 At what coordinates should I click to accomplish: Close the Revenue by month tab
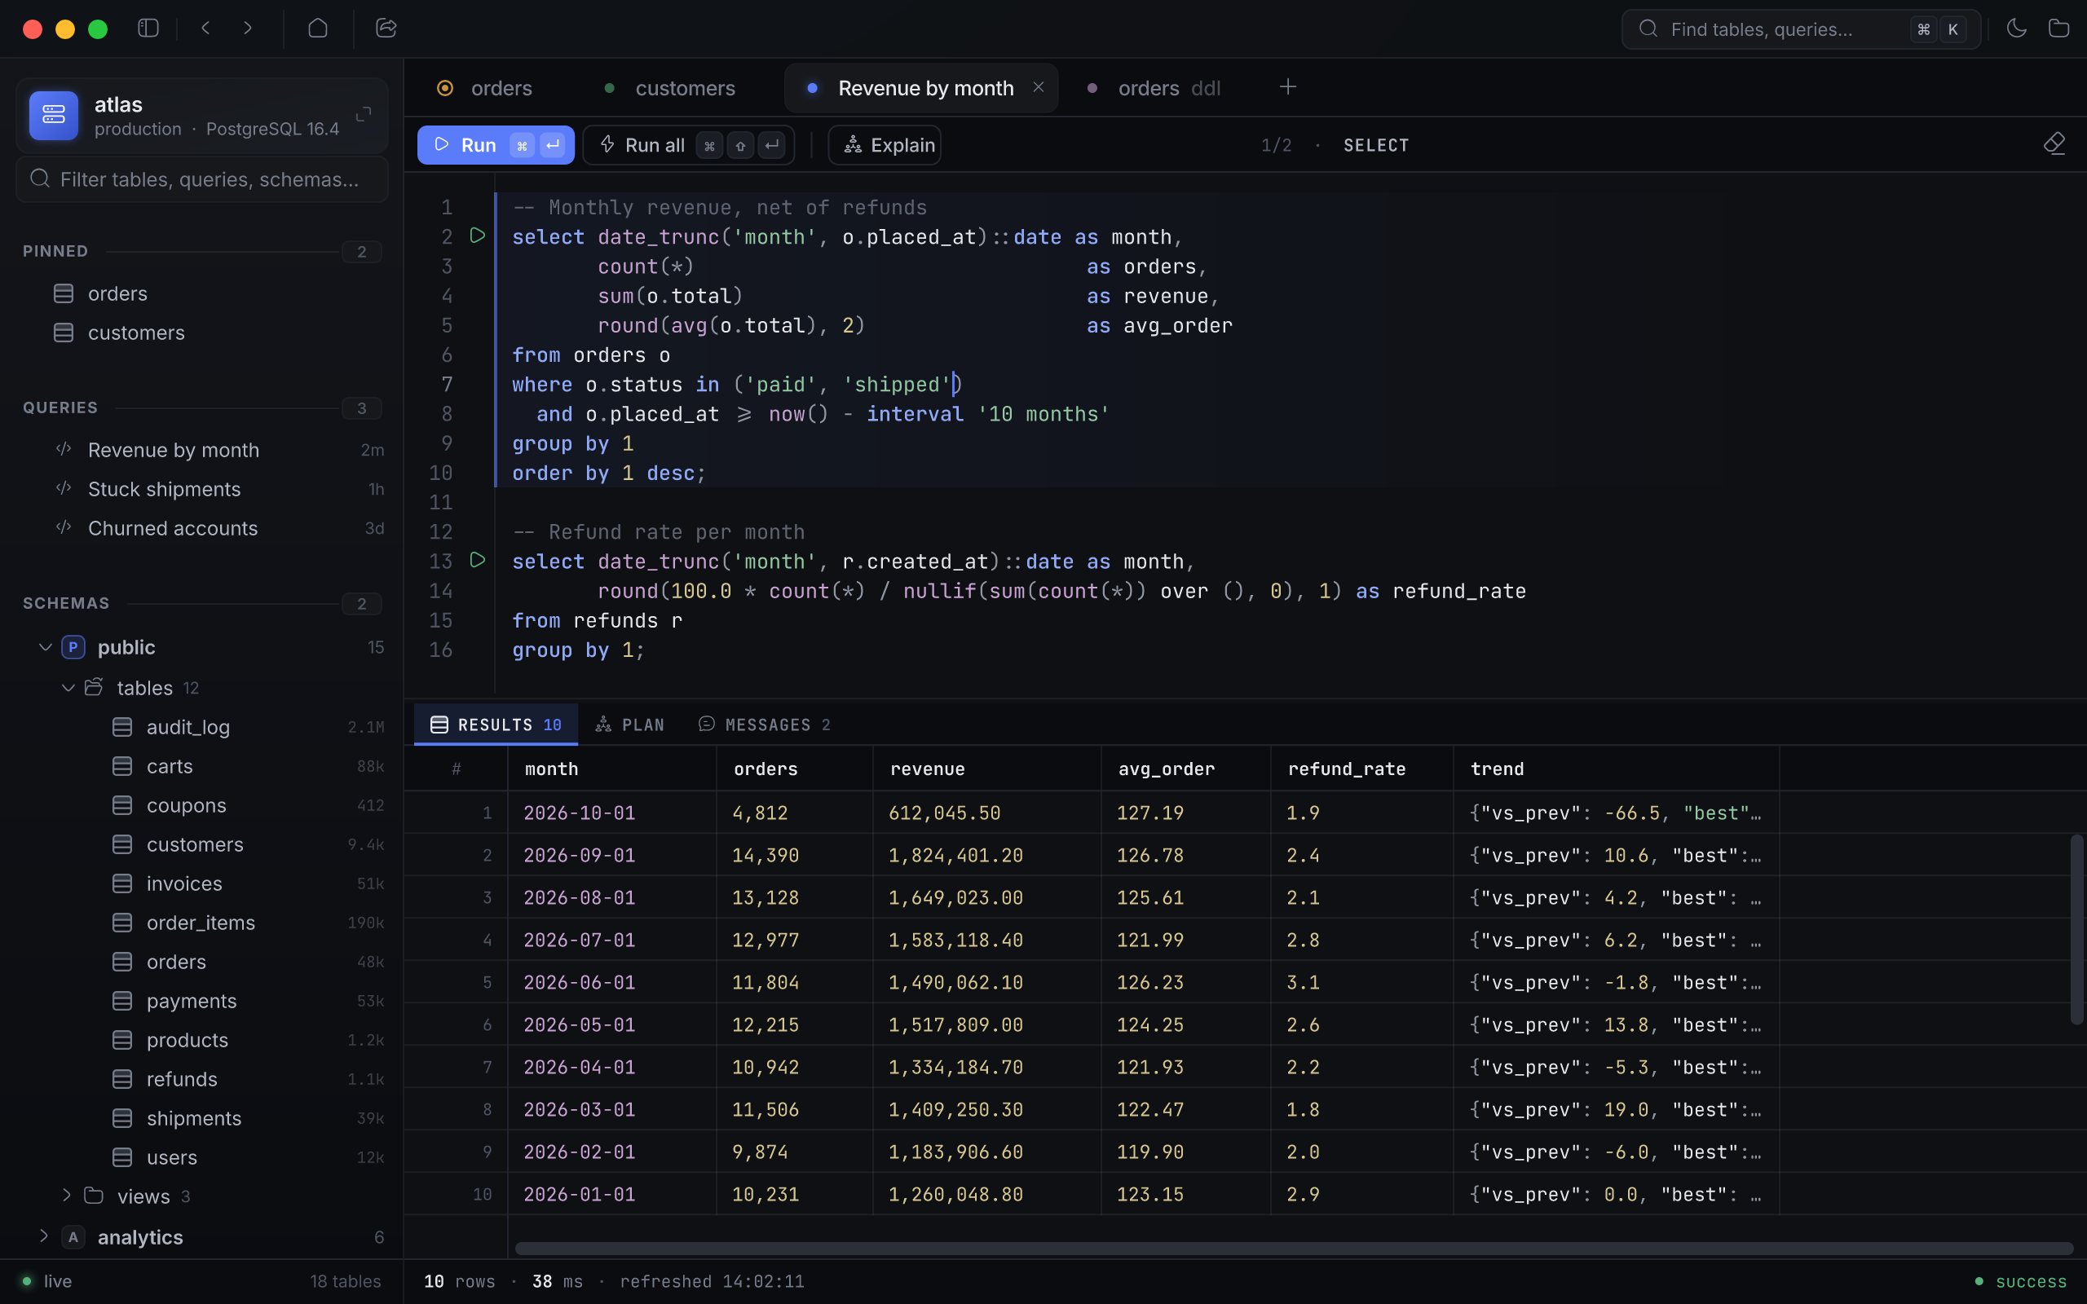(1039, 87)
